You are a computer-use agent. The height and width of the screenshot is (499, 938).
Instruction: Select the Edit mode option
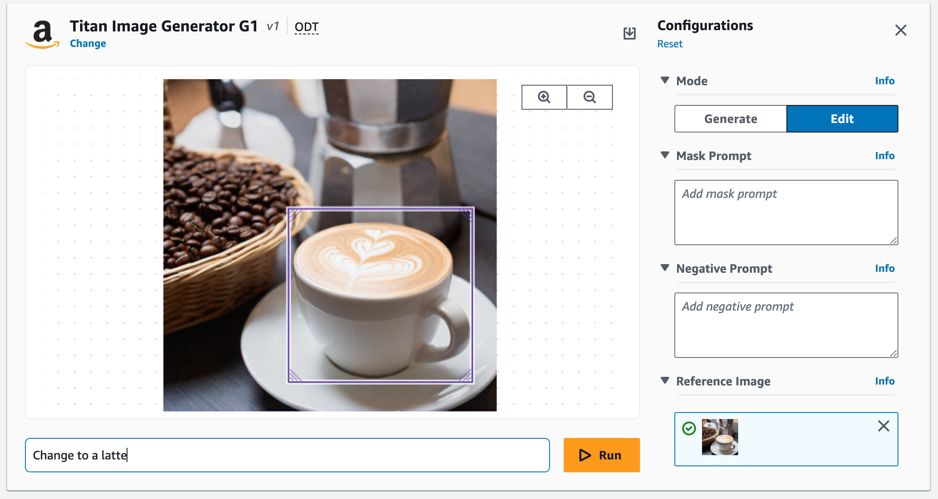(x=842, y=119)
